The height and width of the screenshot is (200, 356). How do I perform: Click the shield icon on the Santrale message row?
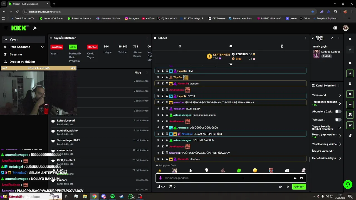[x=167, y=153]
